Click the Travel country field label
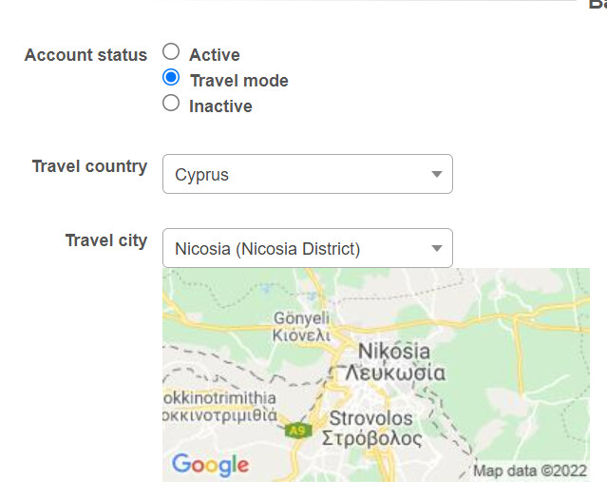607x498 pixels. [89, 166]
